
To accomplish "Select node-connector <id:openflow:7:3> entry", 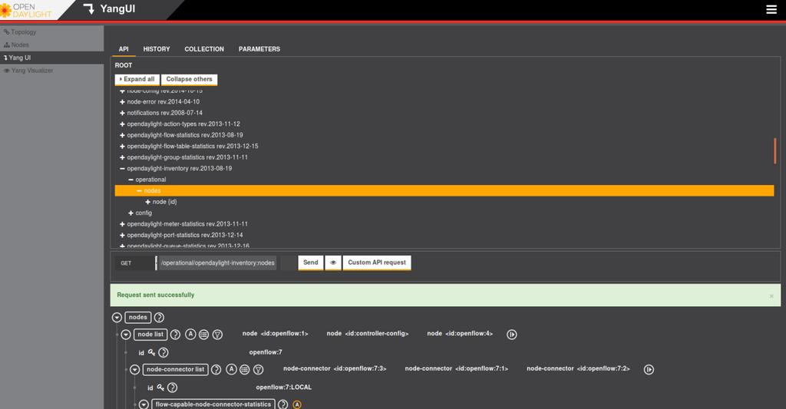I will (335, 369).
